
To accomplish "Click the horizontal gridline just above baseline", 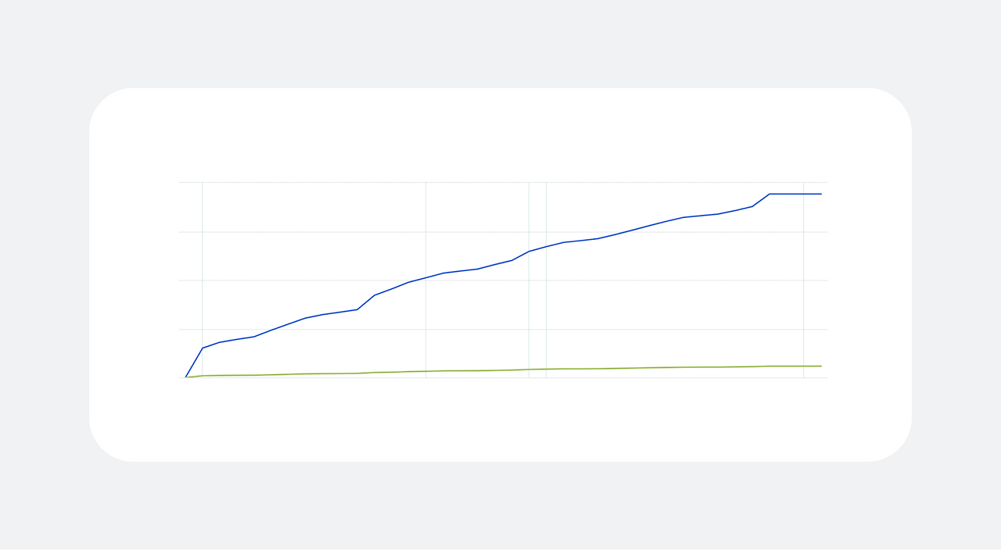I will 503,329.
